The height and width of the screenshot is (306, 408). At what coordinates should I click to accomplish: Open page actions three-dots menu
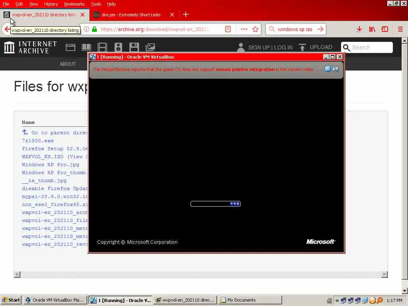[x=244, y=29]
